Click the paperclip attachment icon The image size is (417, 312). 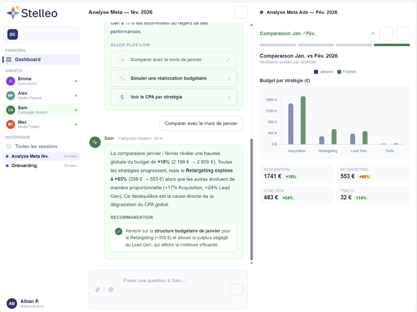click(x=97, y=290)
